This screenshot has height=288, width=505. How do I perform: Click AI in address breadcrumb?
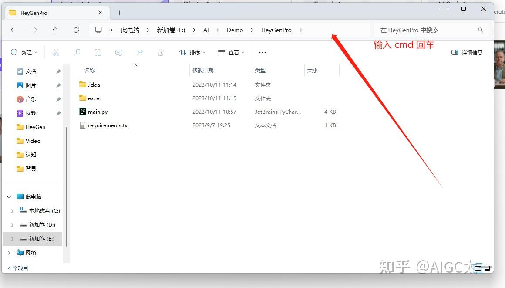point(206,30)
